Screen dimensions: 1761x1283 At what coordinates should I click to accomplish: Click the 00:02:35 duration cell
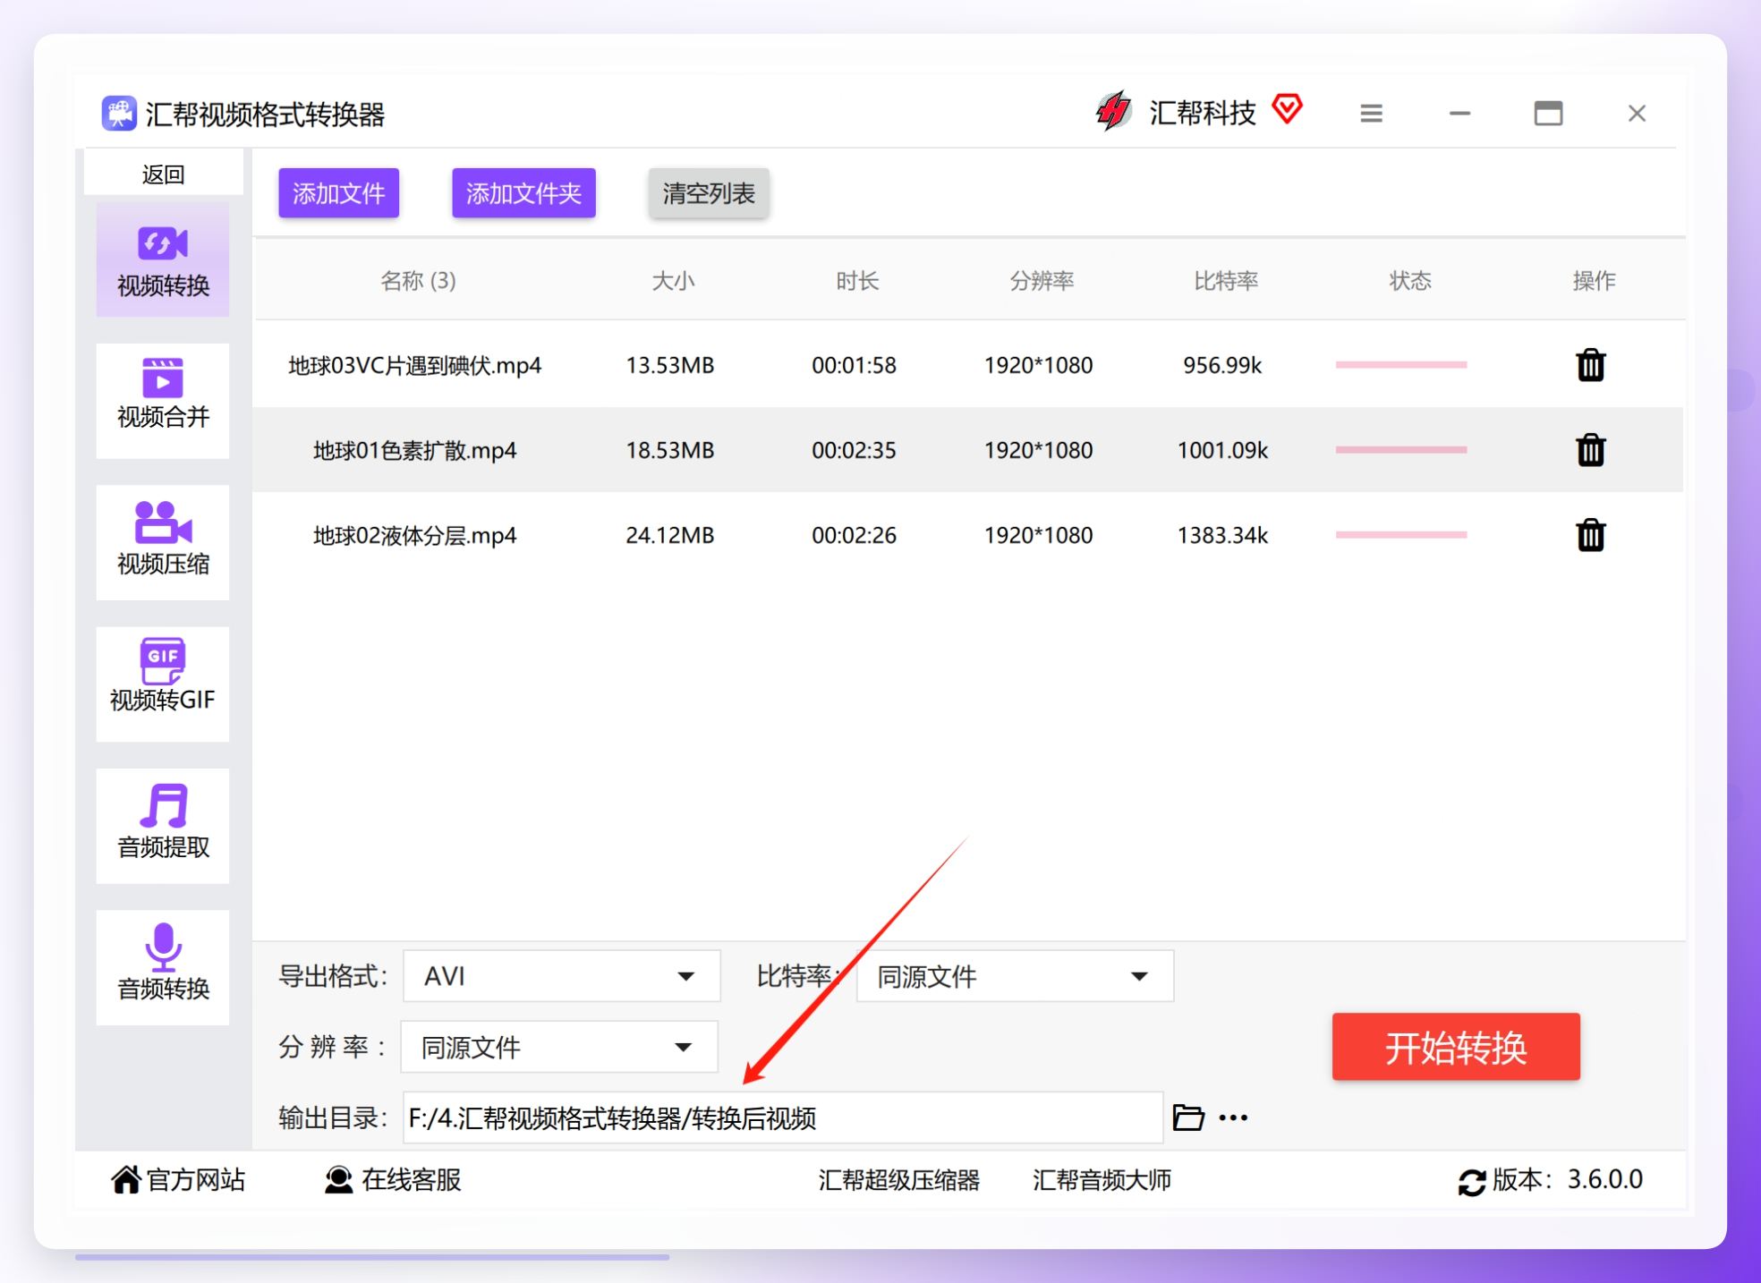854,450
